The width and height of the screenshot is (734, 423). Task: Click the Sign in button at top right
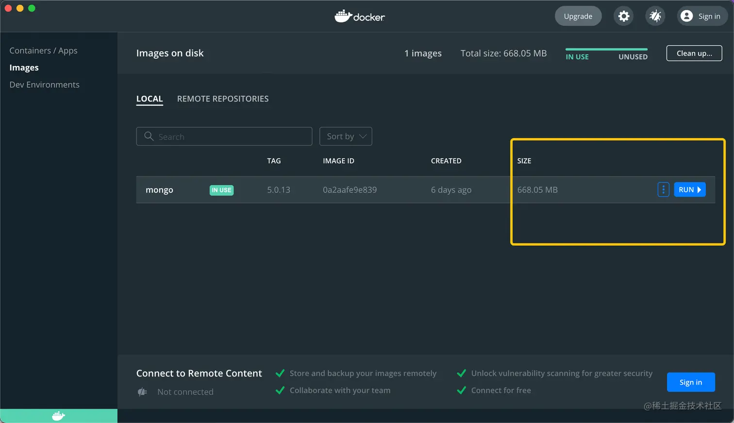(702, 16)
